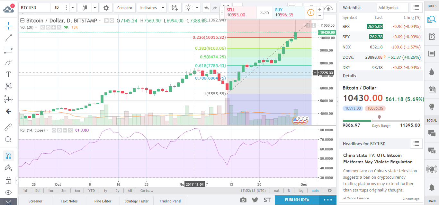439x205 pixels.
Task: Open RSI (14, close) dropdown arrow
Action: pyautogui.click(x=48, y=130)
